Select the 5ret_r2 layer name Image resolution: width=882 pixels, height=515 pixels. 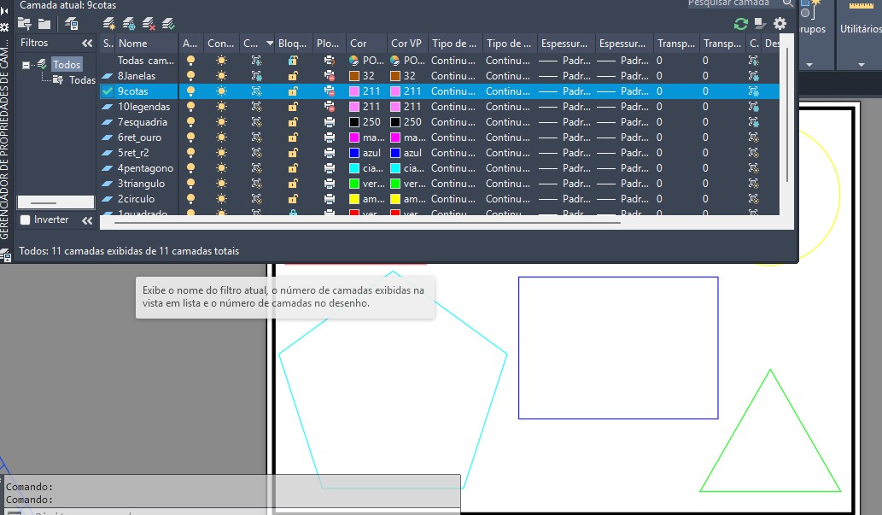[133, 153]
